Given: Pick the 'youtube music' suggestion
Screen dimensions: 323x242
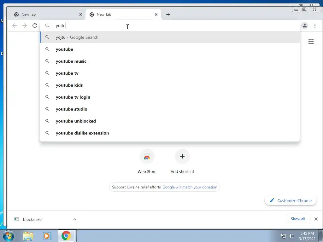Looking at the screenshot, I should pos(170,61).
